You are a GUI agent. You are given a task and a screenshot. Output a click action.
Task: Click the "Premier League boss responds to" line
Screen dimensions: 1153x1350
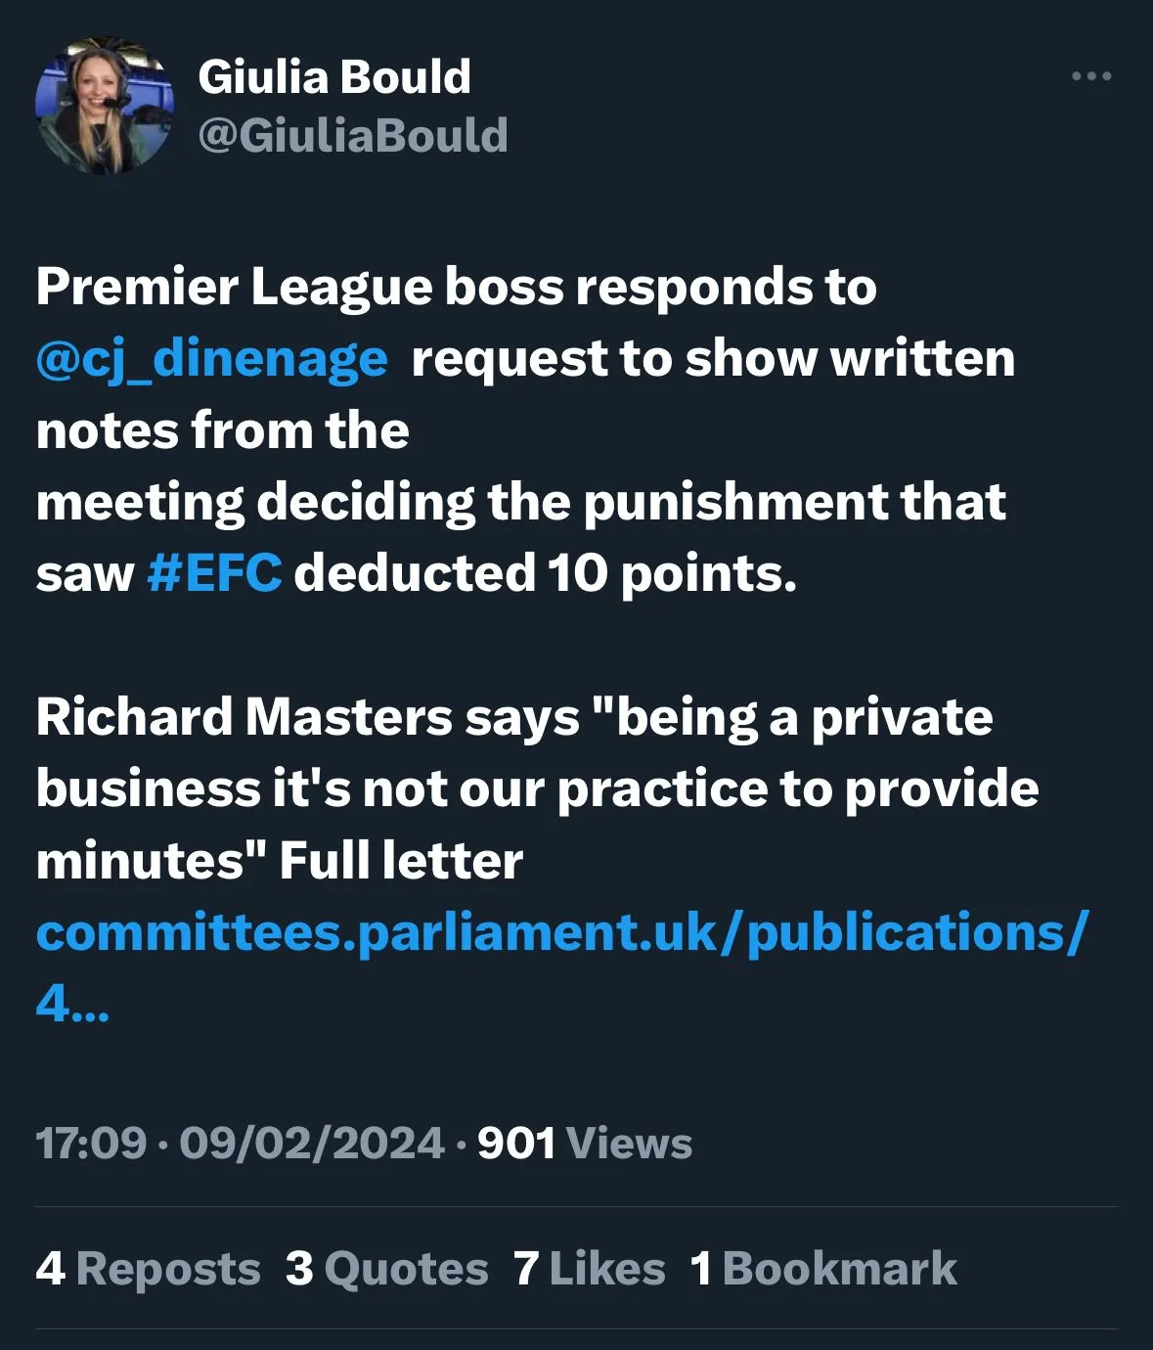click(456, 288)
